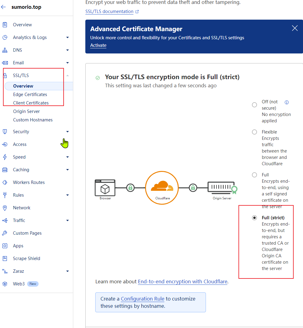This screenshot has width=303, height=328.
Task: Click the Workers Routes icon
Action: click(x=5, y=182)
